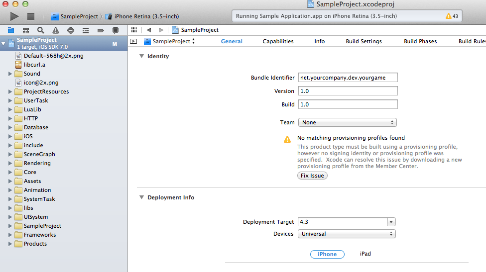
Task: Open the Capabilities tab
Action: [x=278, y=41]
